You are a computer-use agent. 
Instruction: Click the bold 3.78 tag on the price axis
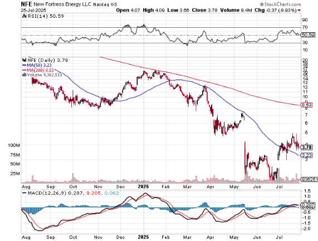(x=307, y=147)
